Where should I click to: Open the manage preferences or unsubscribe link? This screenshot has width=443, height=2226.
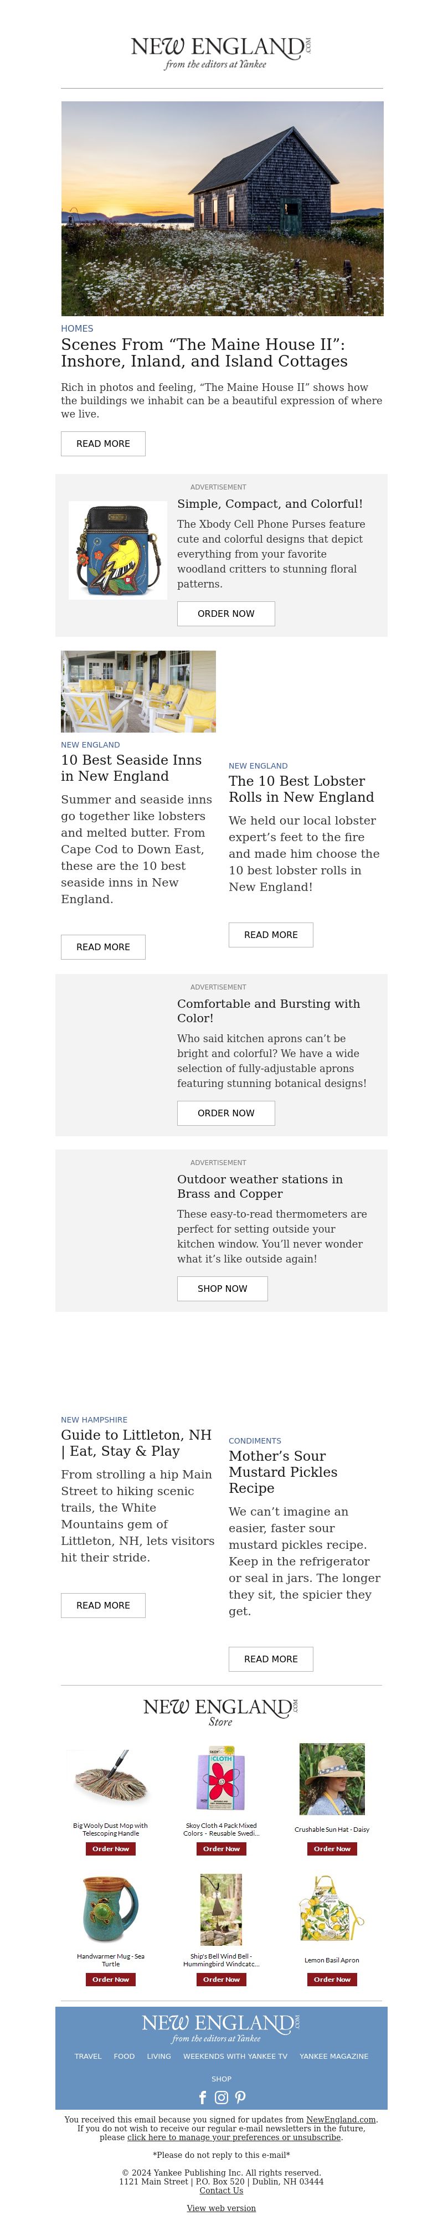[x=234, y=2136]
